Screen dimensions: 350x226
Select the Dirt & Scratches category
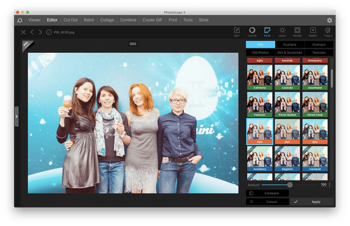(x=290, y=52)
